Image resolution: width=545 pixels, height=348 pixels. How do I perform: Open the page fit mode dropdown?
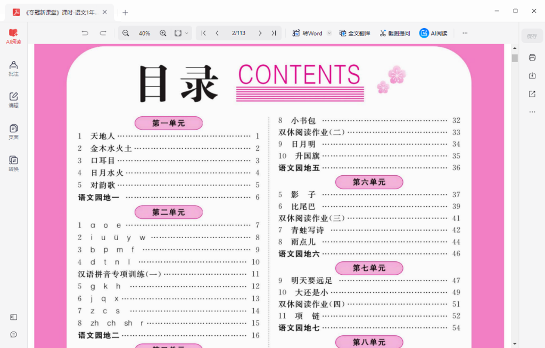179,33
